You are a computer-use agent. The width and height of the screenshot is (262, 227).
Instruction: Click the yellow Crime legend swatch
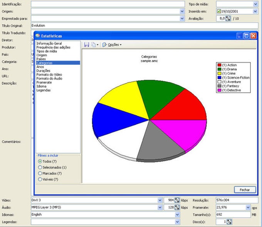click(219, 73)
